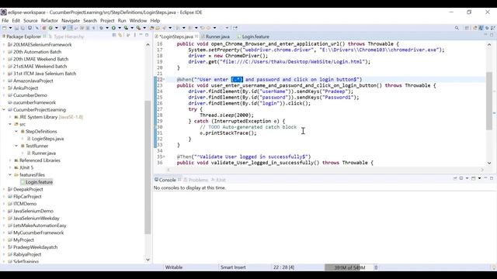Collapse the featuresFiles folder
Viewport: 497px width, 279px height.
pyautogui.click(x=10, y=175)
